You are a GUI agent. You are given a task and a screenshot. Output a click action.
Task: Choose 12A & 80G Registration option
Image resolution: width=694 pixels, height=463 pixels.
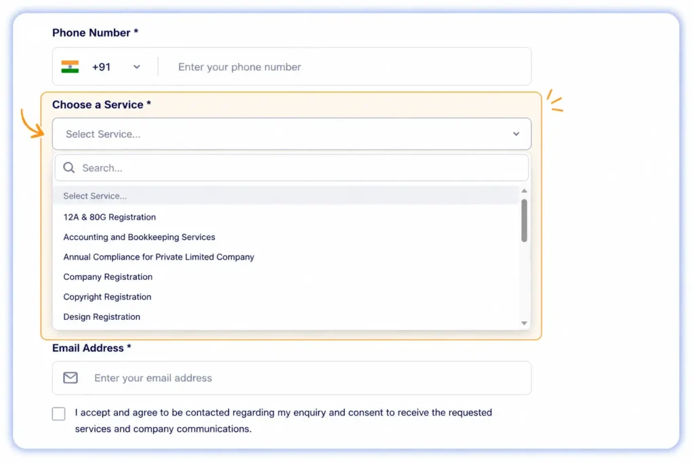click(109, 217)
